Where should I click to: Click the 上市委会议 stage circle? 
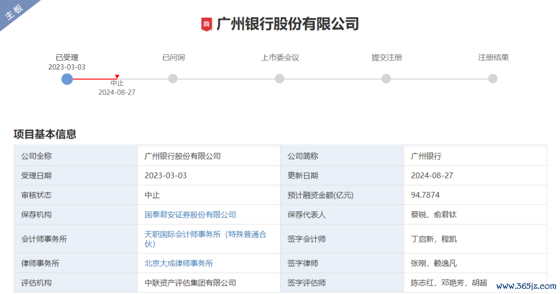(x=279, y=79)
